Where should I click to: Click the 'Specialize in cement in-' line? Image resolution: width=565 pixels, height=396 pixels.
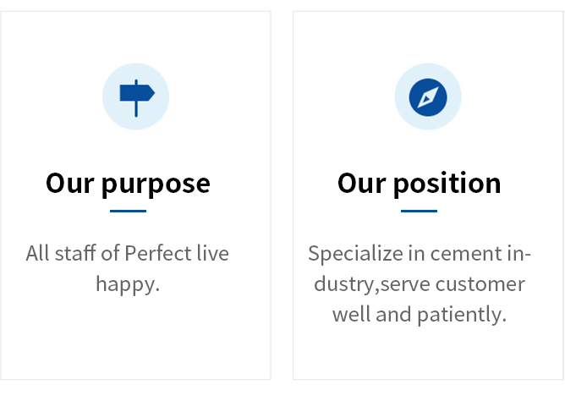(x=420, y=253)
